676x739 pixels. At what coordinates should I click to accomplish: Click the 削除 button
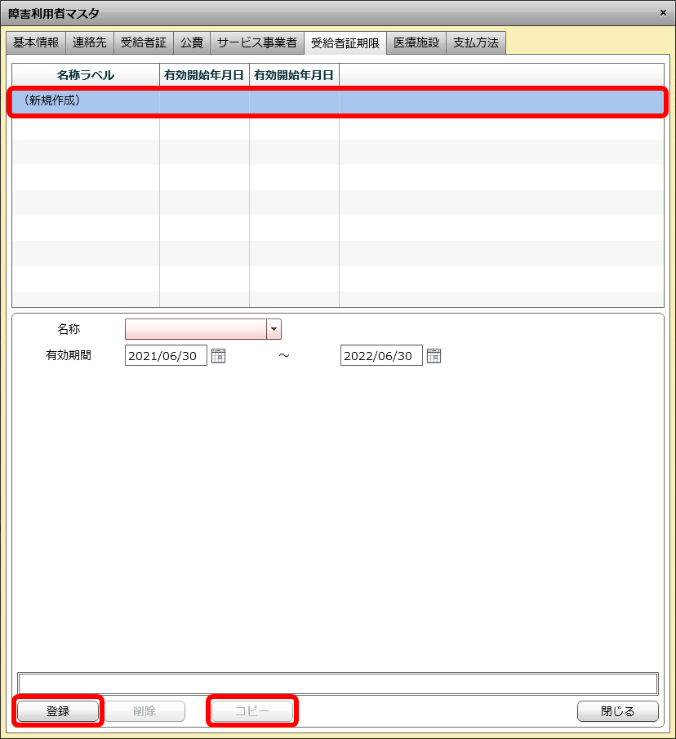[x=145, y=711]
